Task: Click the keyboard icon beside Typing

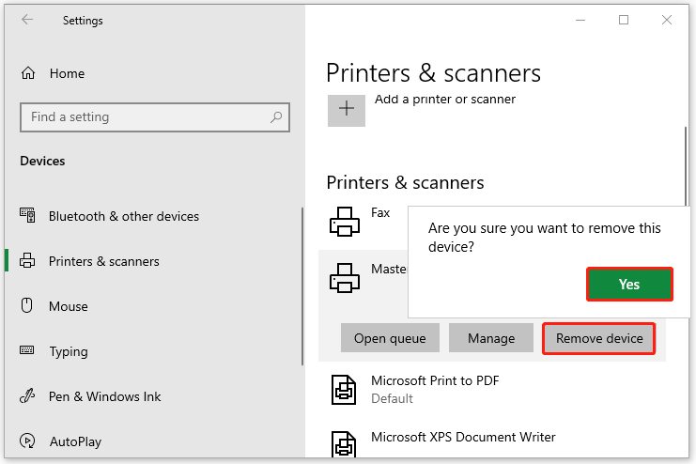Action: click(x=27, y=350)
